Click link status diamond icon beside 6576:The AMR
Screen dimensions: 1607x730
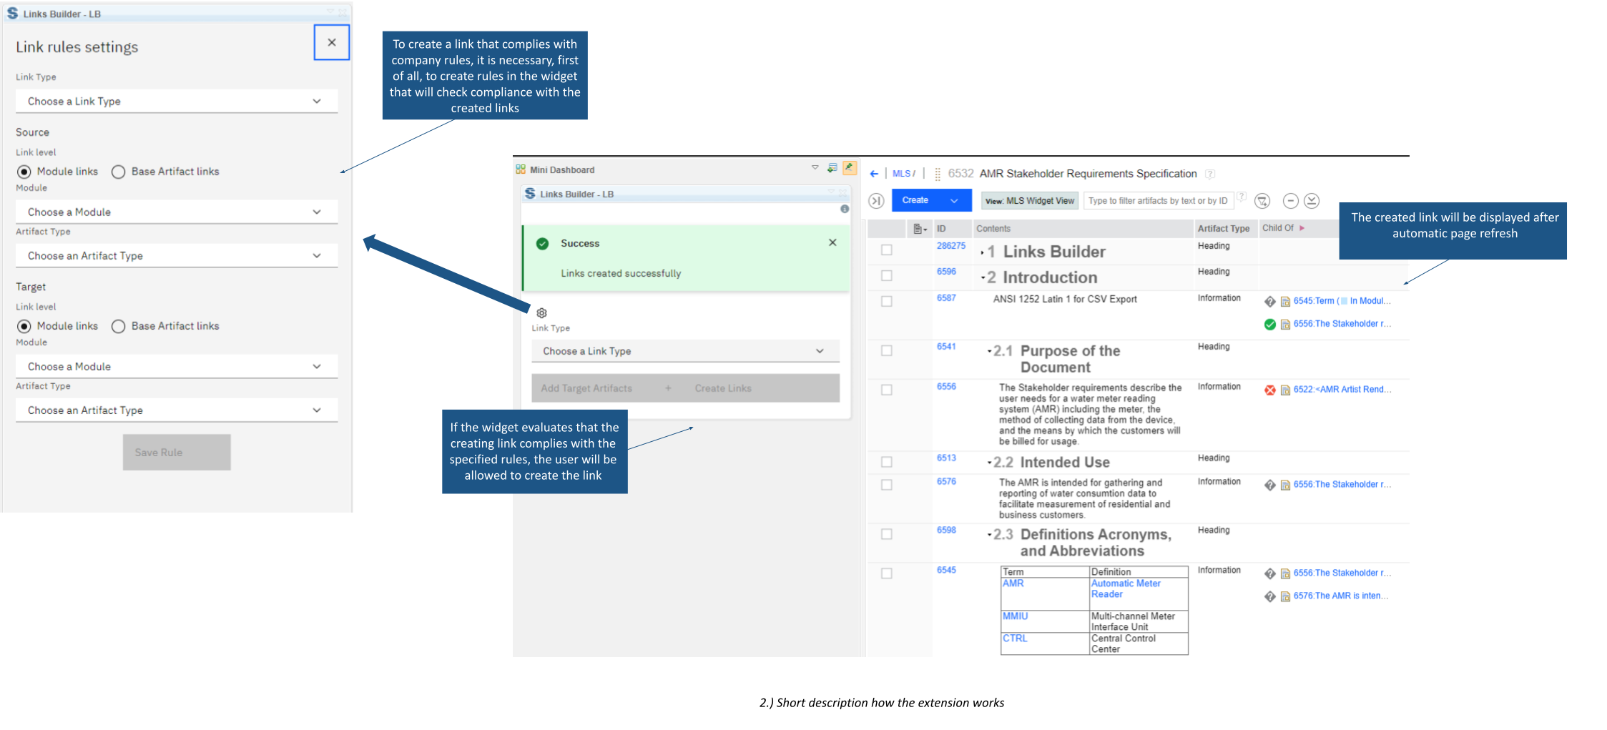1270,597
